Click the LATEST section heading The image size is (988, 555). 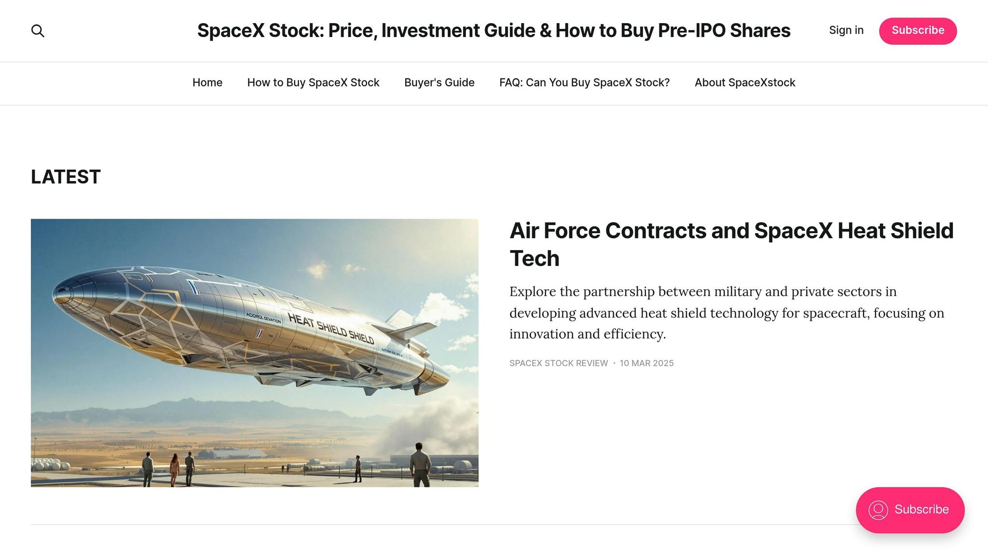65,176
